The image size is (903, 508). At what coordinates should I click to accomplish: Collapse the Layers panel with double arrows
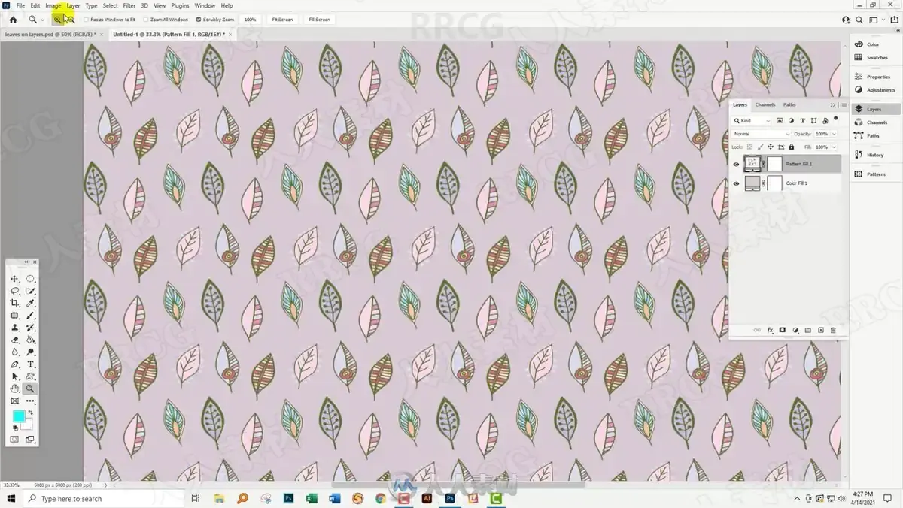tap(833, 104)
